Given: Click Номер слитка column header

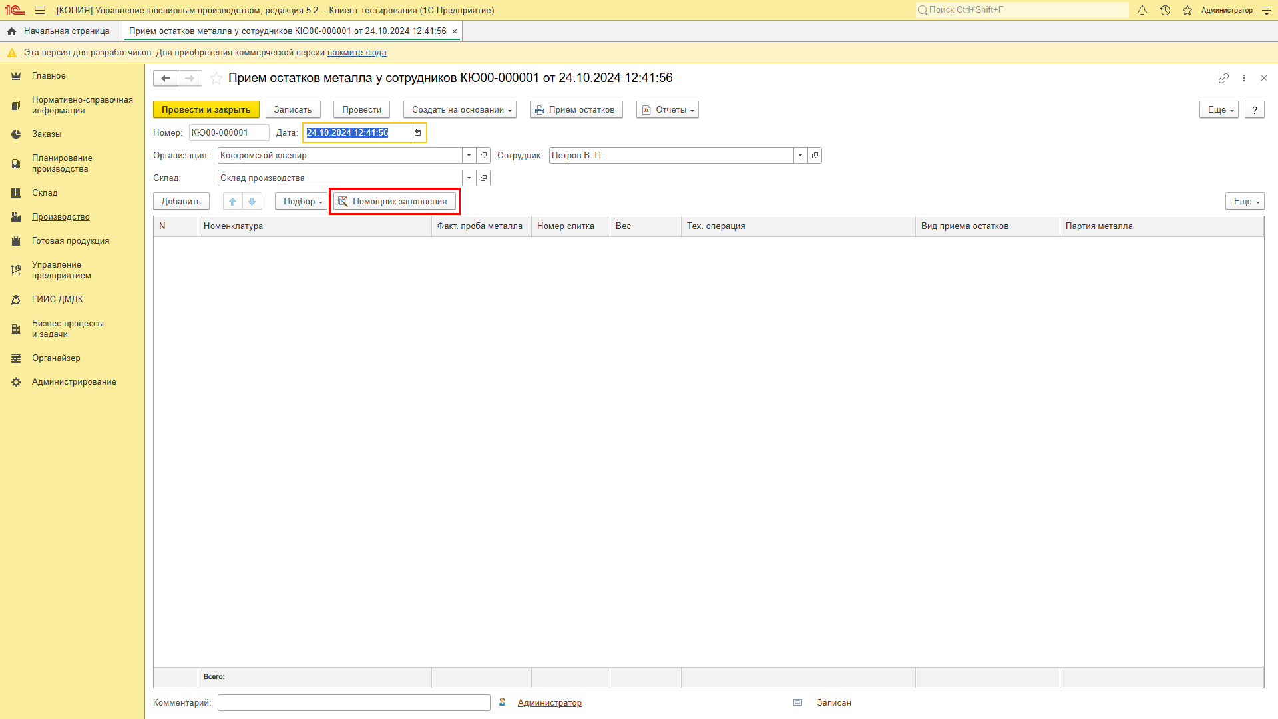Looking at the screenshot, I should pos(570,226).
